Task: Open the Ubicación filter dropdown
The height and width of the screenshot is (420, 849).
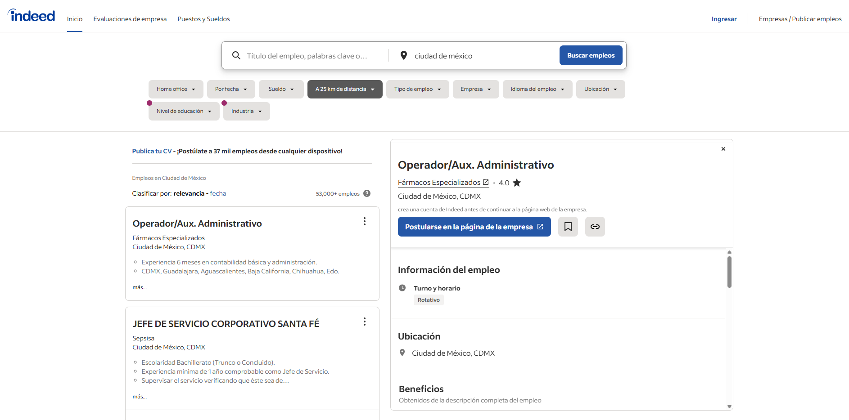Action: 601,89
